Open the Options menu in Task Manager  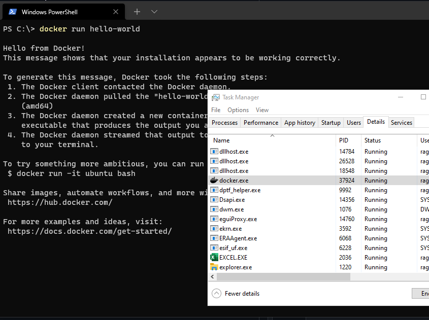click(x=238, y=110)
